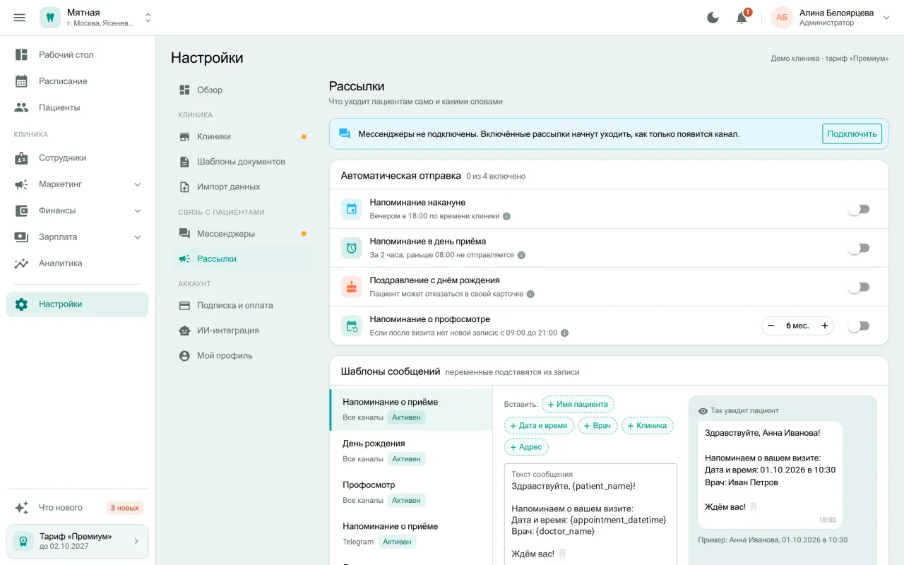Open Тариф «Премиум» details chevron
This screenshot has width=904, height=565.
click(x=136, y=541)
